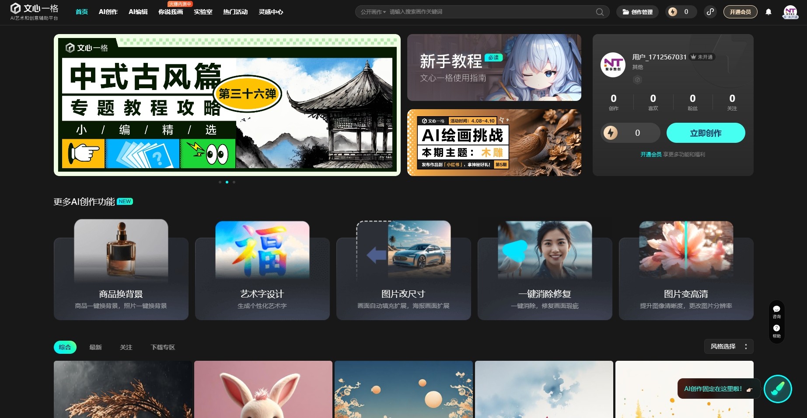807x418 pixels.
Task: Select the 综合 filter tab
Action: (x=65, y=347)
